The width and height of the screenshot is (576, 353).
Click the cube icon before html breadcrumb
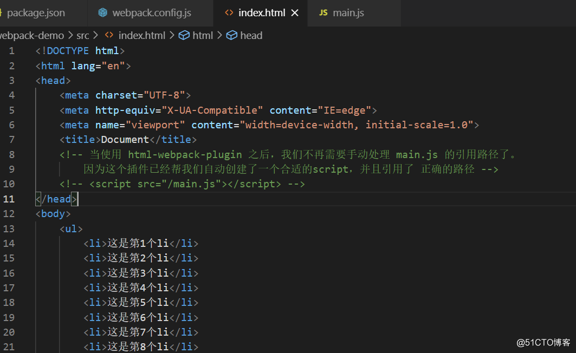tap(184, 36)
